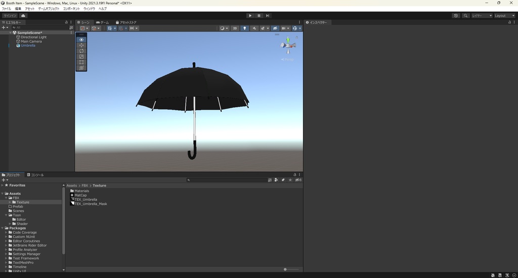
Task: Open the Layers (レイヤー) dropdown
Action: 482,16
